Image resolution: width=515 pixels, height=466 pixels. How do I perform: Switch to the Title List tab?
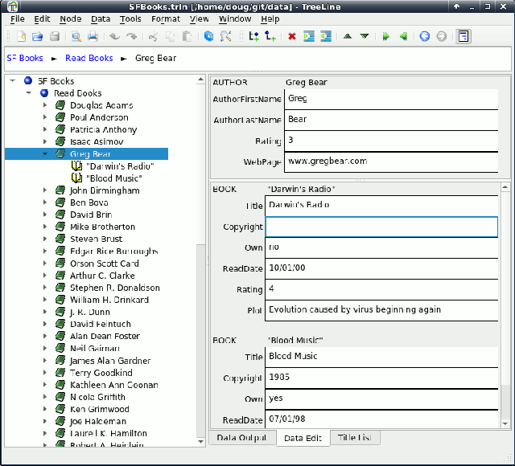tap(354, 438)
